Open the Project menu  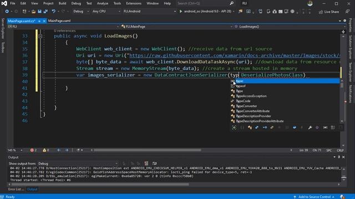click(48, 3)
